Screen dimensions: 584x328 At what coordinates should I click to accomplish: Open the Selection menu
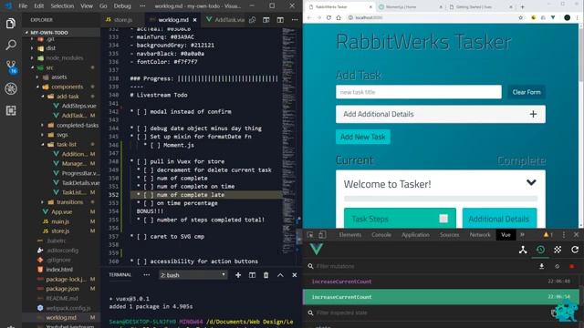coord(62,6)
